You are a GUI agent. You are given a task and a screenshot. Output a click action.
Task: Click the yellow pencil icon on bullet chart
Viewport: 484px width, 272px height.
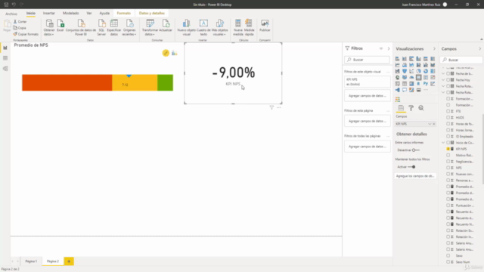166,53
